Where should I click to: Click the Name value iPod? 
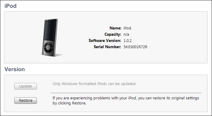tap(127, 28)
